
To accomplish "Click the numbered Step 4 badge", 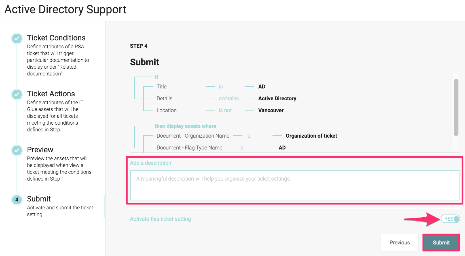I will point(17,200).
